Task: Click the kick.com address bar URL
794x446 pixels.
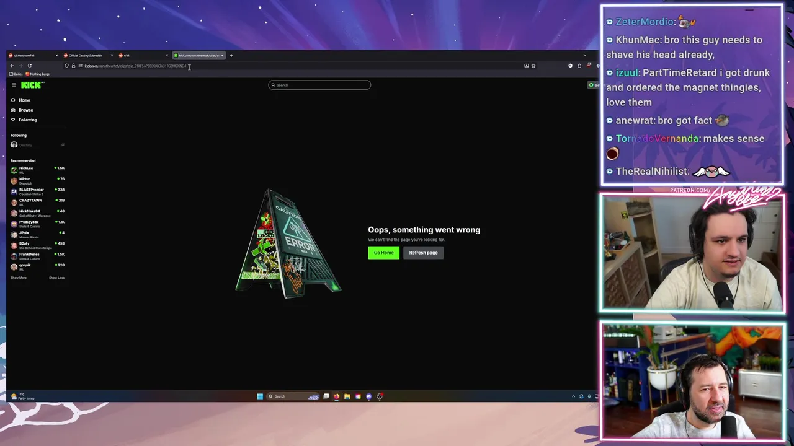Action: [135, 66]
